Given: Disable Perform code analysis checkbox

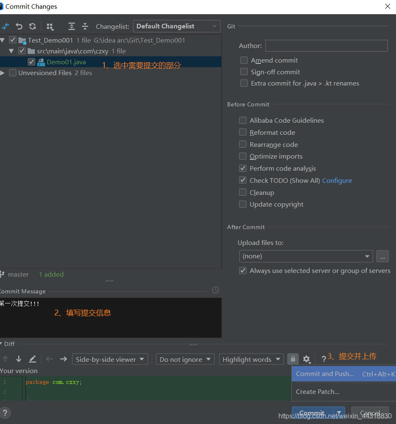Looking at the screenshot, I should [243, 168].
